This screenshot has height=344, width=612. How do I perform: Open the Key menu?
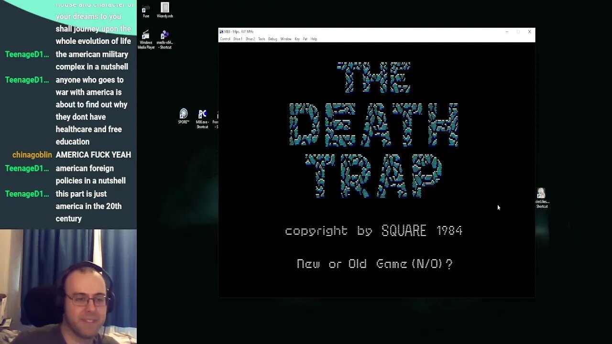[x=297, y=39]
